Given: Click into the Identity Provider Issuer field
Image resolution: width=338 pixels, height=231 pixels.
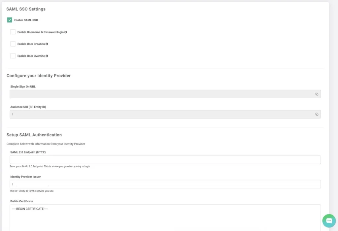Looking at the screenshot, I should point(165,184).
